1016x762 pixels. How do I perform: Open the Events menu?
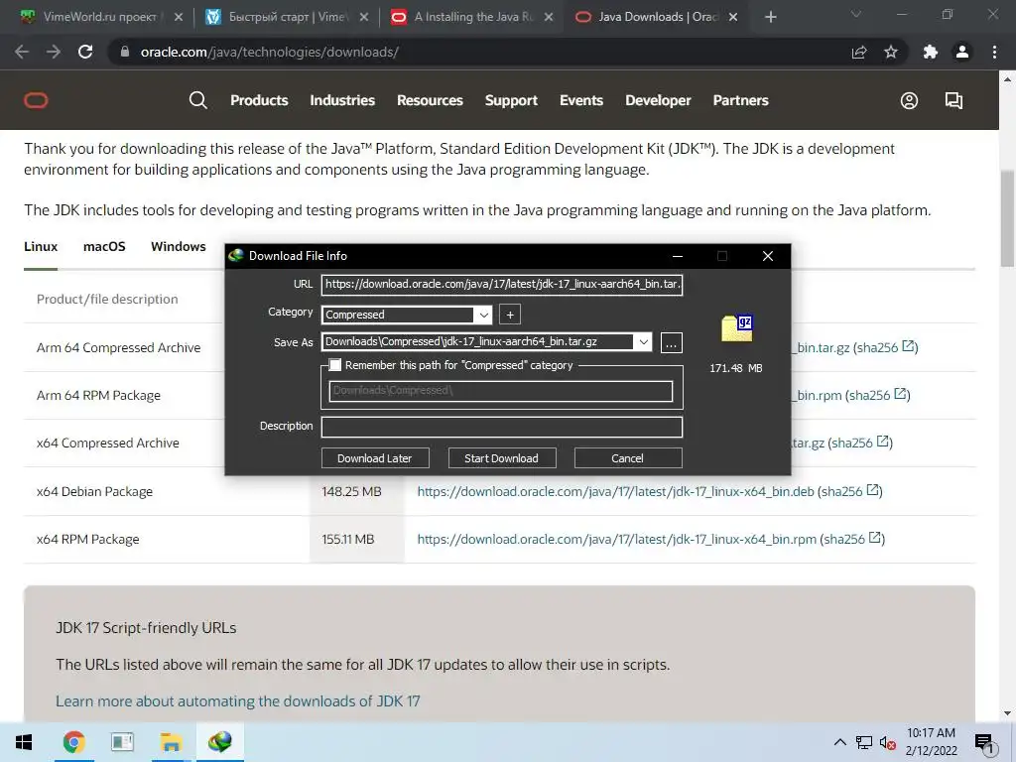(581, 100)
